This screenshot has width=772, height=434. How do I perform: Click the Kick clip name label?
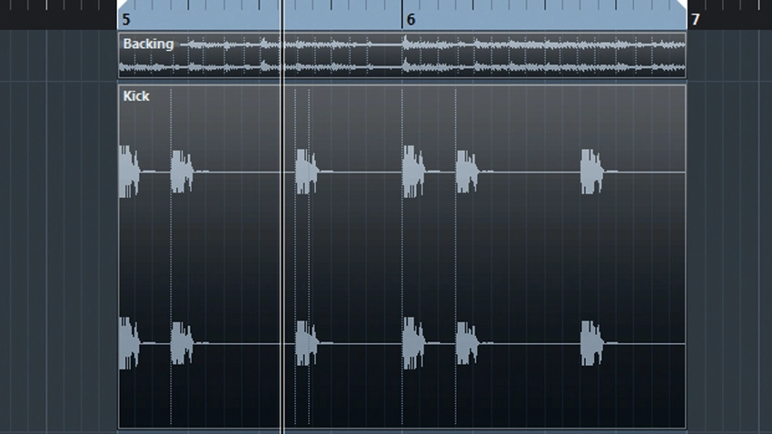pyautogui.click(x=136, y=96)
